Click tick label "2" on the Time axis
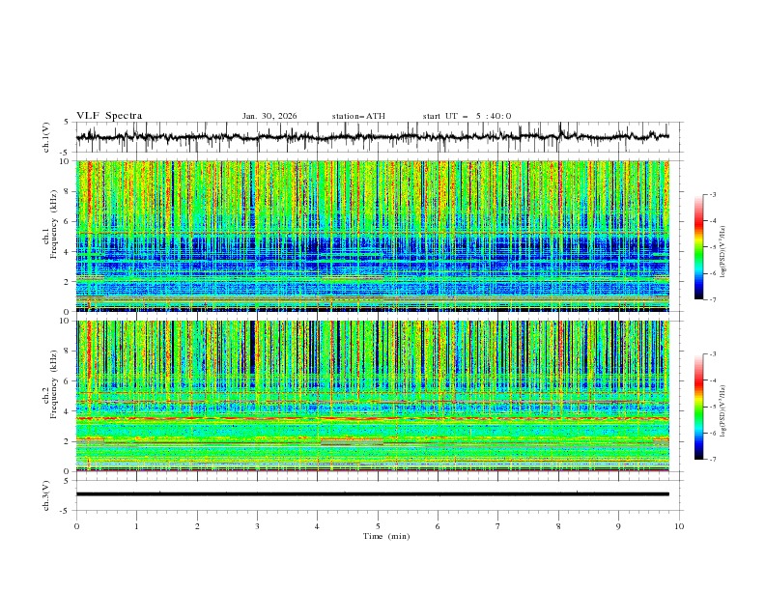This screenshot has height=591, width=765. [x=197, y=526]
